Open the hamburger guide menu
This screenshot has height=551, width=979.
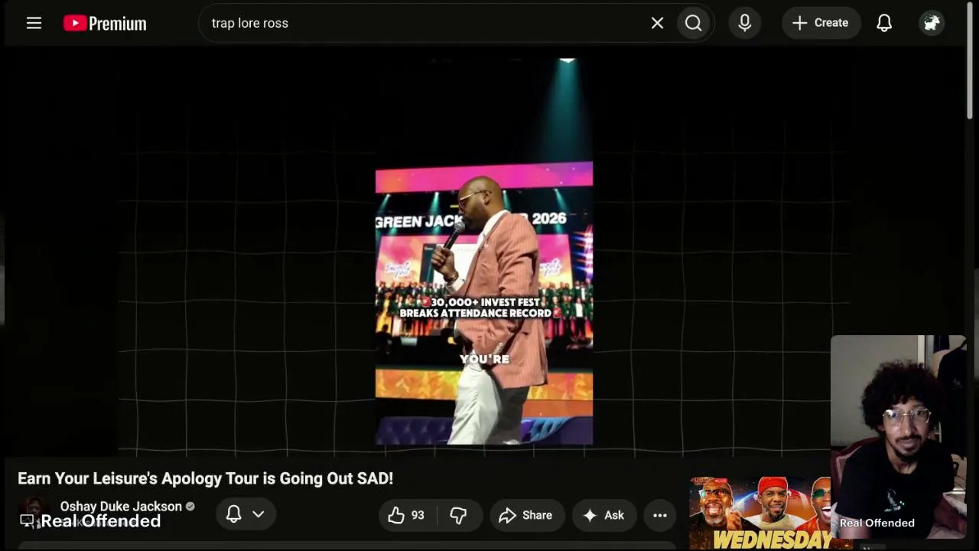(34, 23)
